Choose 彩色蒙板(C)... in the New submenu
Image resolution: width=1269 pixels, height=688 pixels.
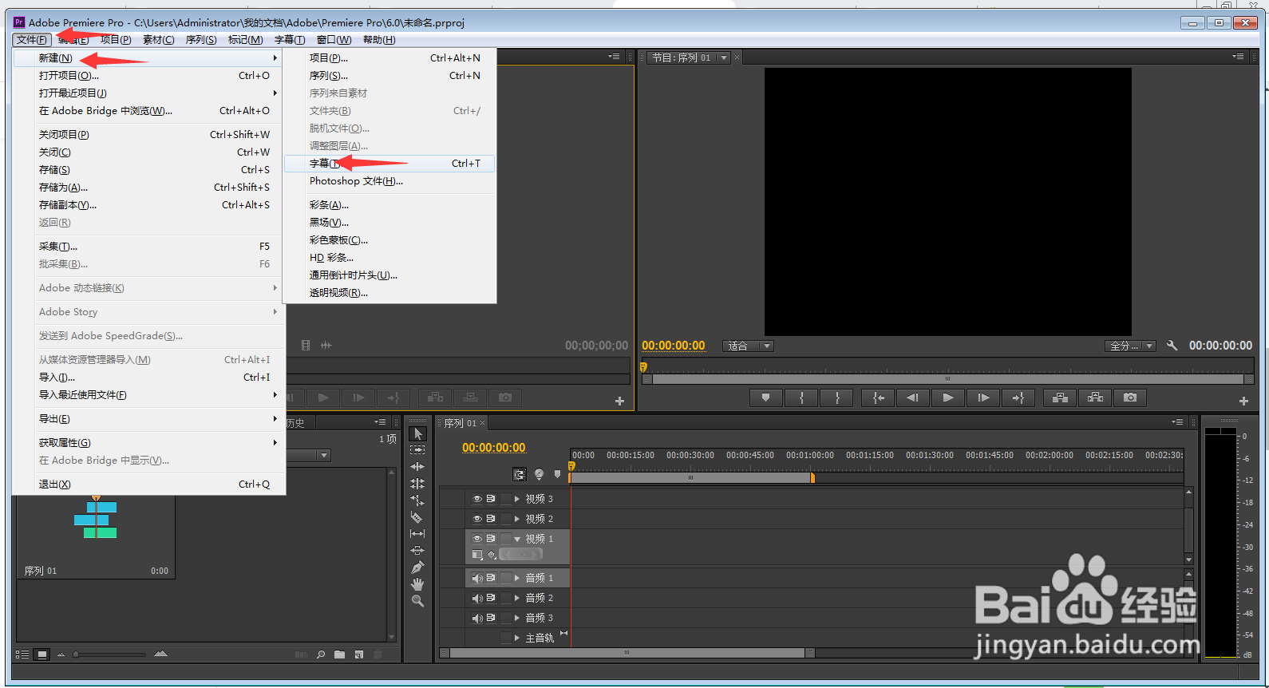[x=391, y=240]
